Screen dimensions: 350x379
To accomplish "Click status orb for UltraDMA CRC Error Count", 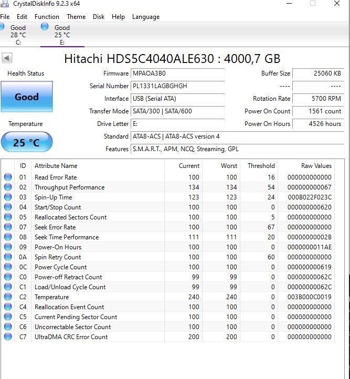I will point(8,336).
